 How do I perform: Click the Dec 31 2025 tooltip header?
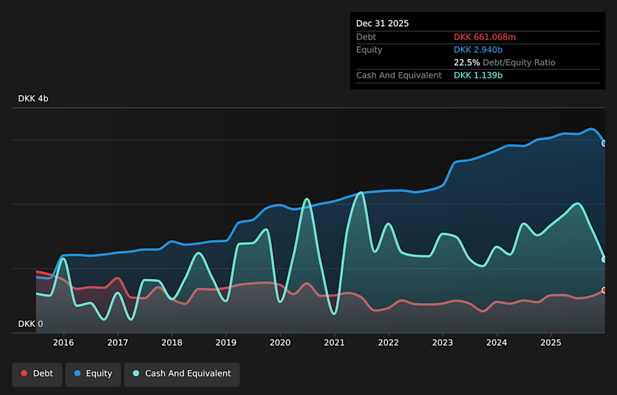pos(382,24)
